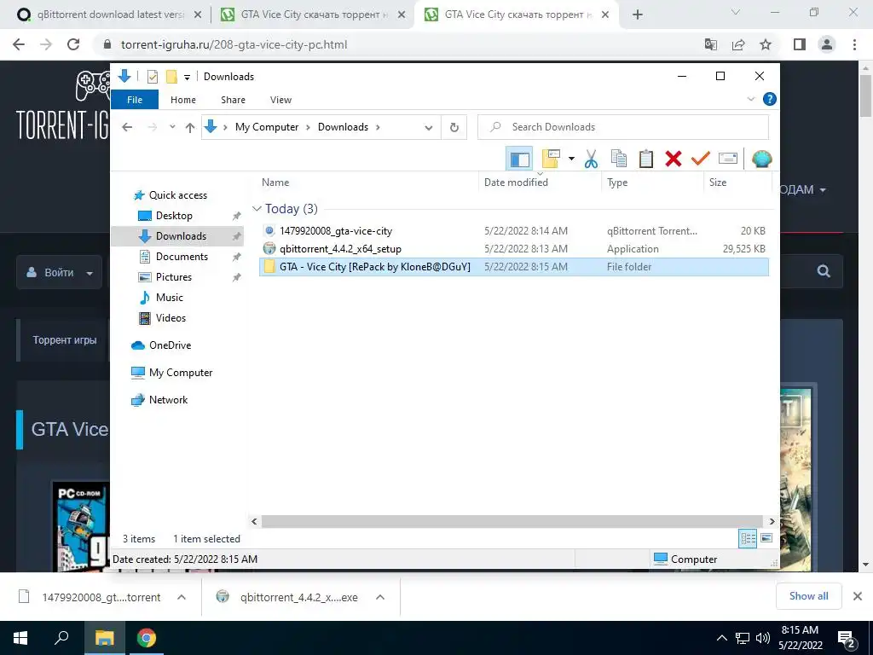
Task: Reload the torrent-igruha page in Chrome
Action: [x=73, y=44]
